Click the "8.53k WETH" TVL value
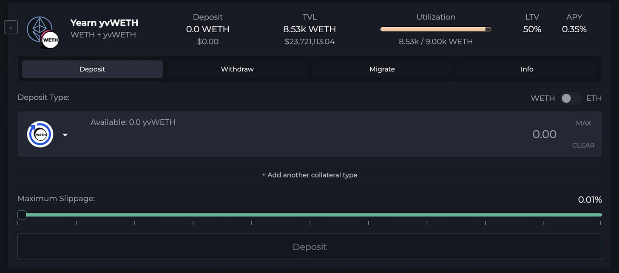Screen dimensions: 619x273 click(x=309, y=29)
